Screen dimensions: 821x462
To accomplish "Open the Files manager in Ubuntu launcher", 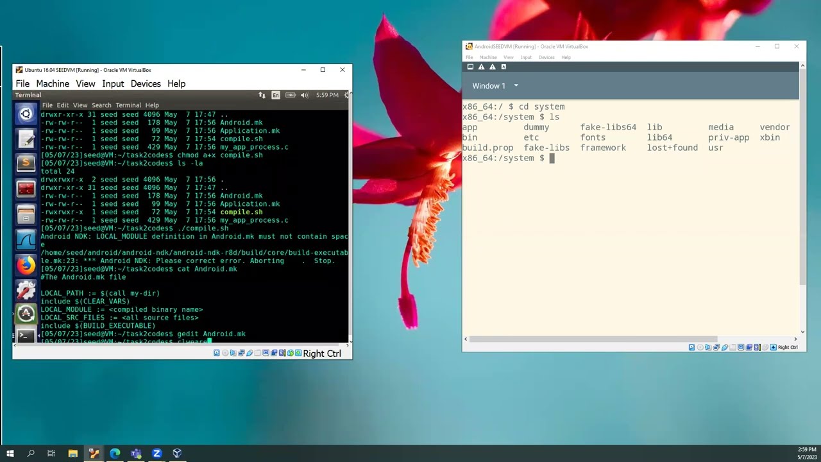I will coord(26,214).
